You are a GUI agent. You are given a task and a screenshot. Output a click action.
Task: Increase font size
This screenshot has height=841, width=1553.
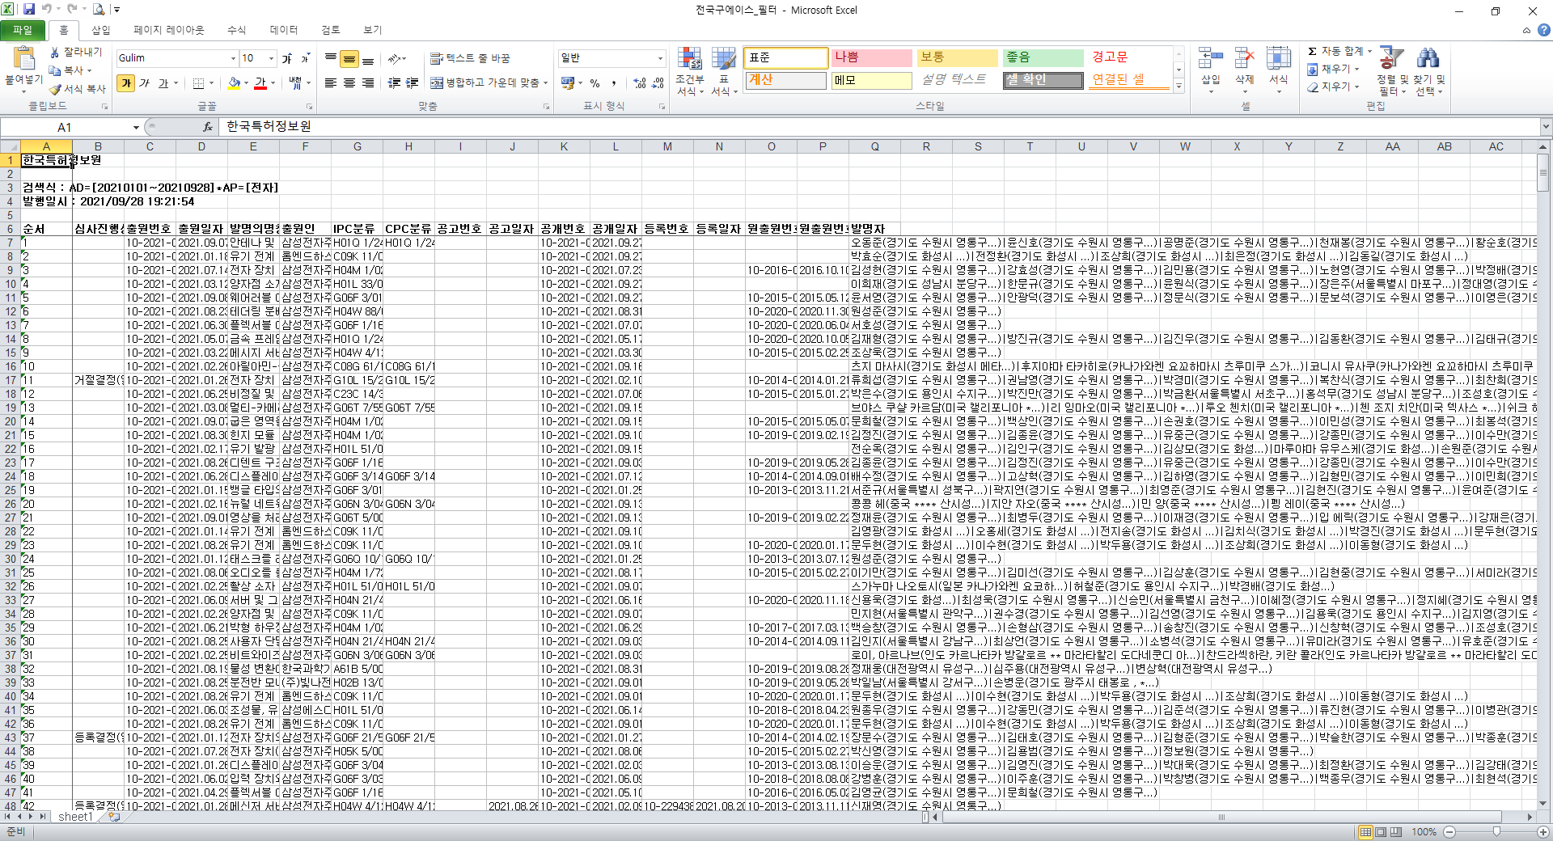pyautogui.click(x=286, y=58)
